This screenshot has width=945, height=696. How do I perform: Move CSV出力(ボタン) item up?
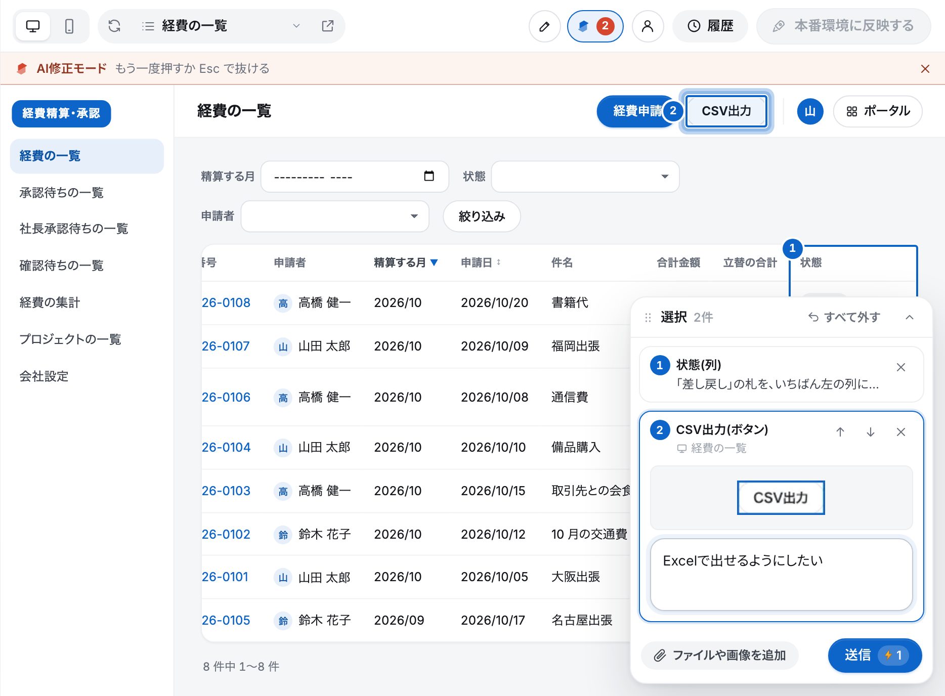[840, 432]
